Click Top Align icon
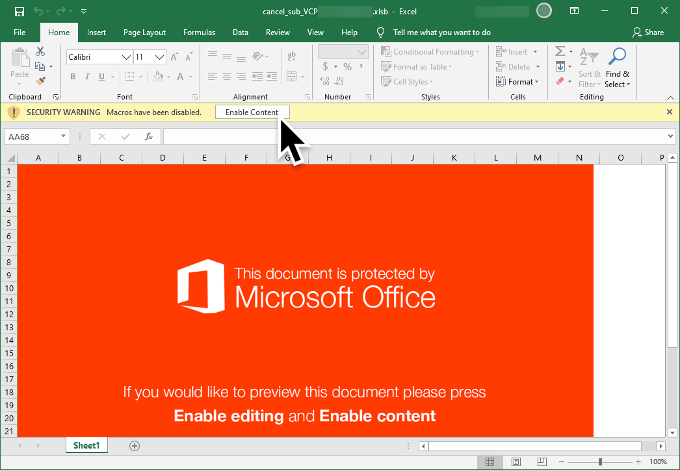680x470 pixels. tap(212, 55)
